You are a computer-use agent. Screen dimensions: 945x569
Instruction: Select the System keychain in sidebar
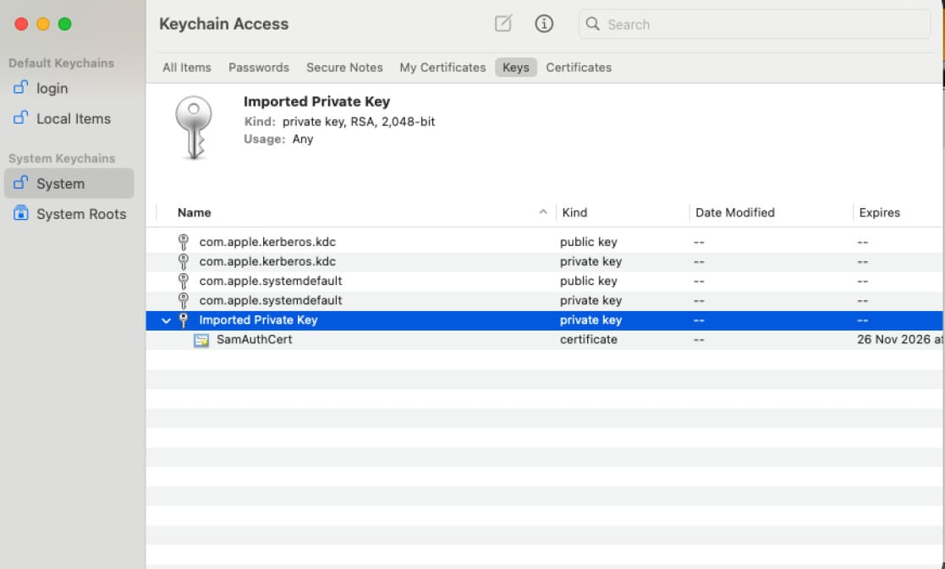[x=60, y=183]
